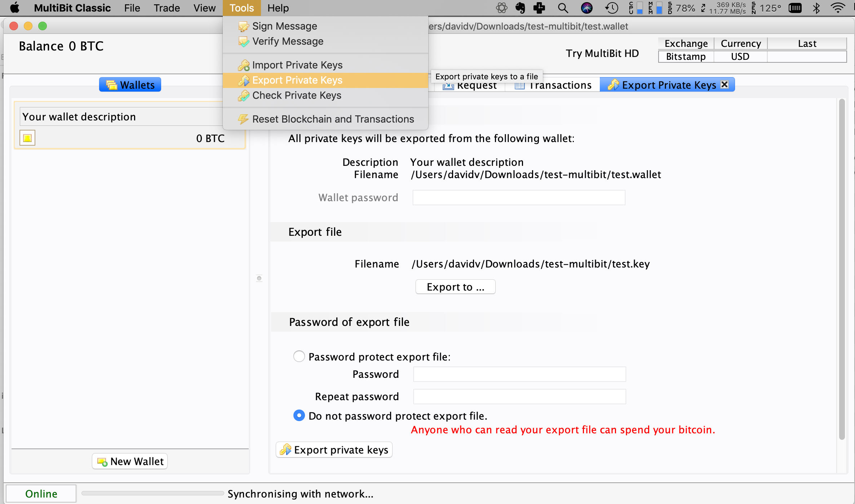Click the Request tab icon
Screen dimensions: 855x504
pos(448,86)
